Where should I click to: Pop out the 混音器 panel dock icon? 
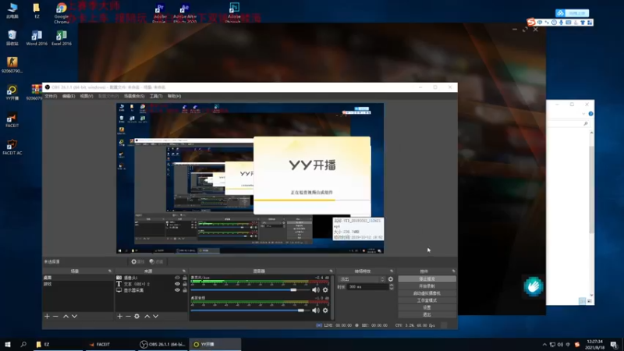331,271
